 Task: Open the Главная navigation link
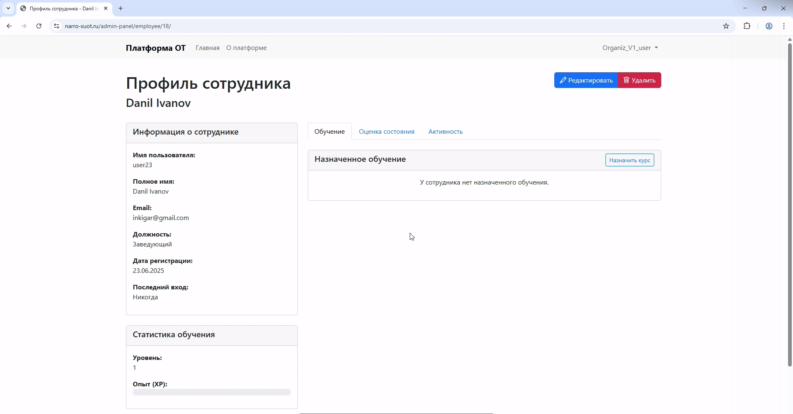tap(207, 47)
